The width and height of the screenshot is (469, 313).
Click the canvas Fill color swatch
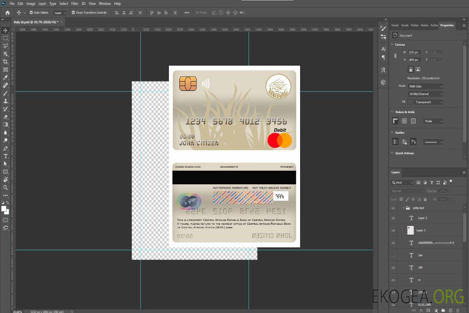point(410,102)
